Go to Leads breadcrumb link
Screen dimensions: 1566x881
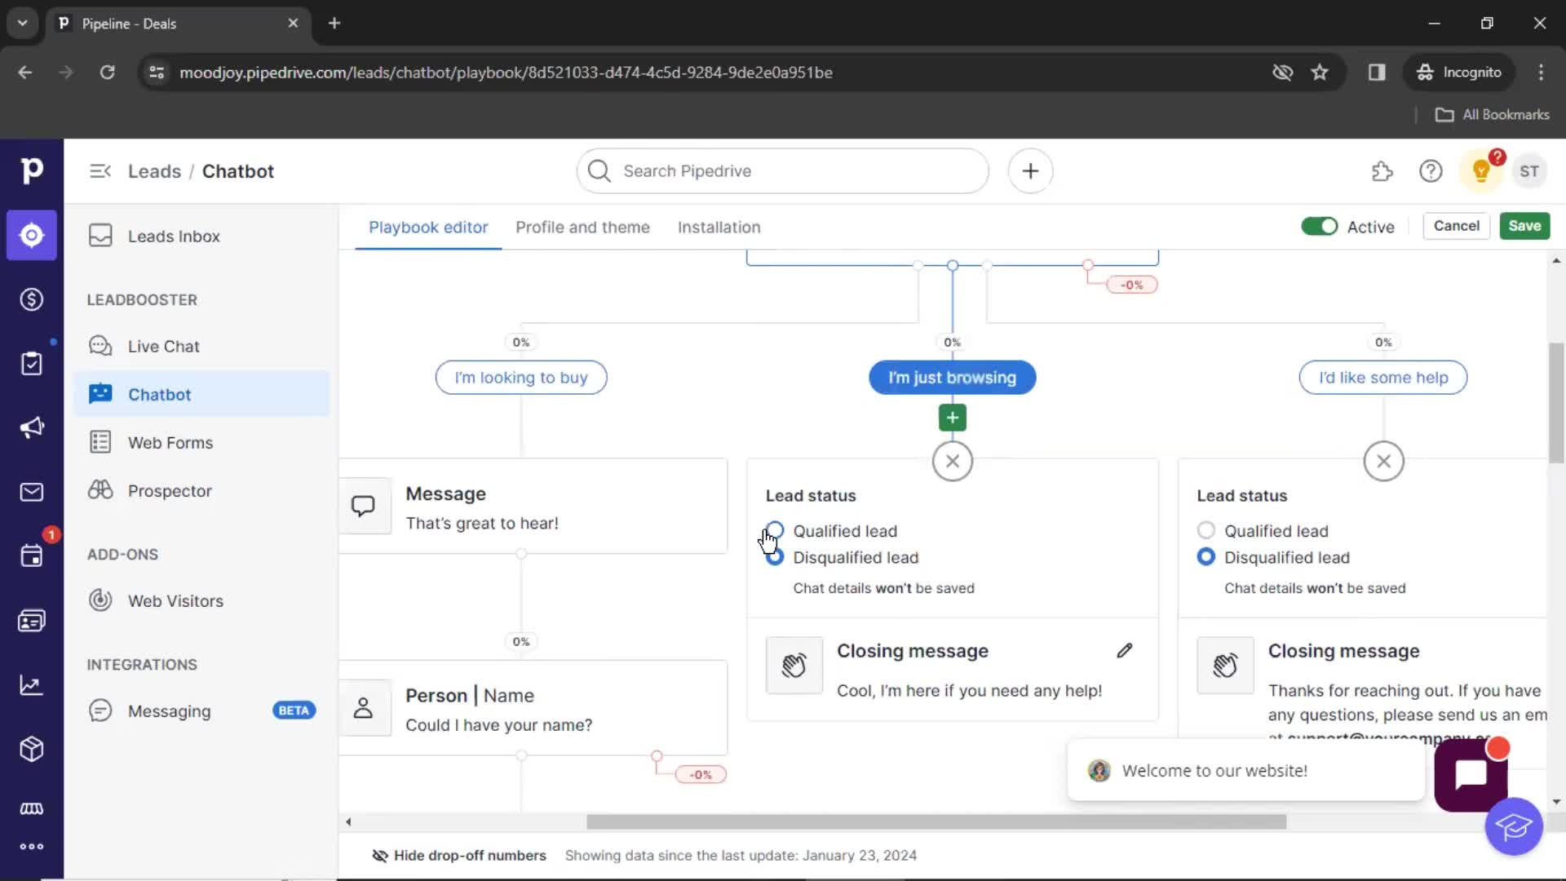[x=154, y=171]
